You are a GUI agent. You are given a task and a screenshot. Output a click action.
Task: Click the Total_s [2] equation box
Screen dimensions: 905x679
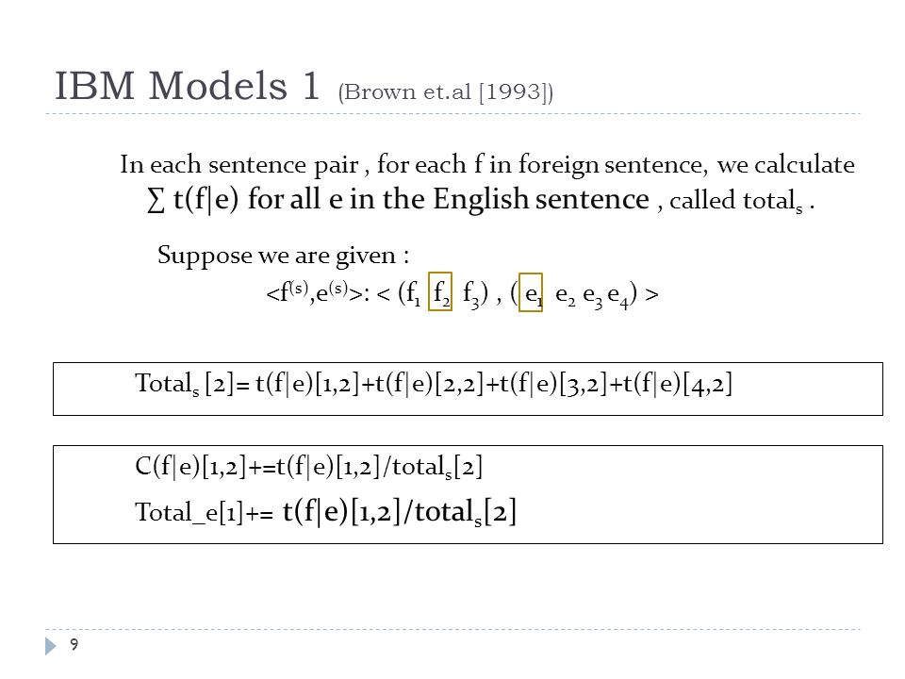click(469, 389)
